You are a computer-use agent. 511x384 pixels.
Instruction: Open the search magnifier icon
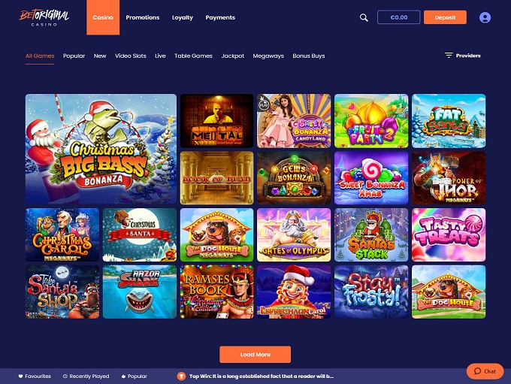coord(364,17)
